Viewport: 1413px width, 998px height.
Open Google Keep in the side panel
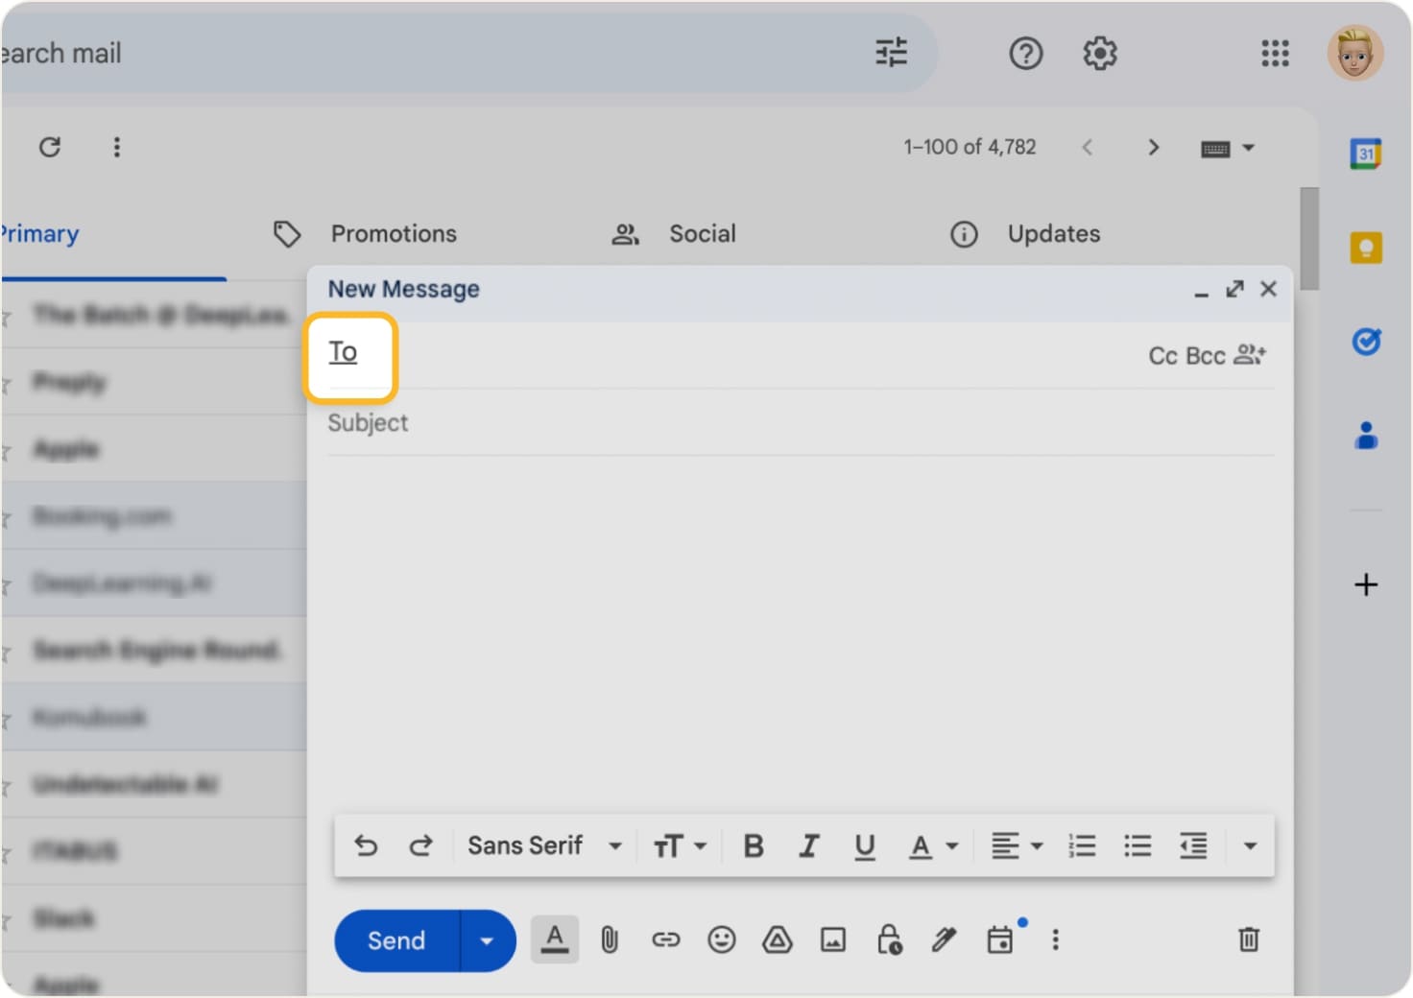tap(1365, 247)
